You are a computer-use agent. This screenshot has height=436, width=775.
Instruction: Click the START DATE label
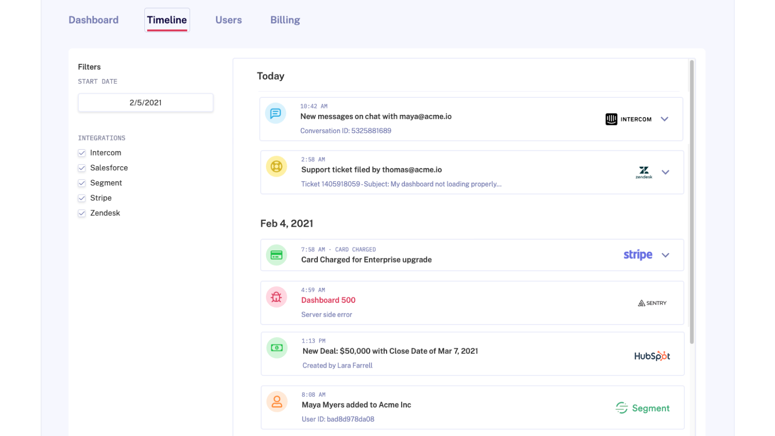98,81
